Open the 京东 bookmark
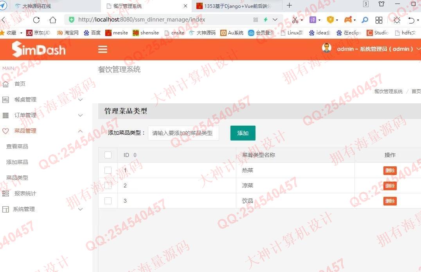The width and height of the screenshot is (421, 272). click(x=38, y=33)
